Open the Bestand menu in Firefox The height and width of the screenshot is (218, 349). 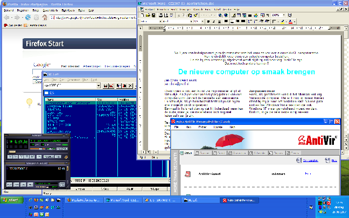click(x=9, y=10)
